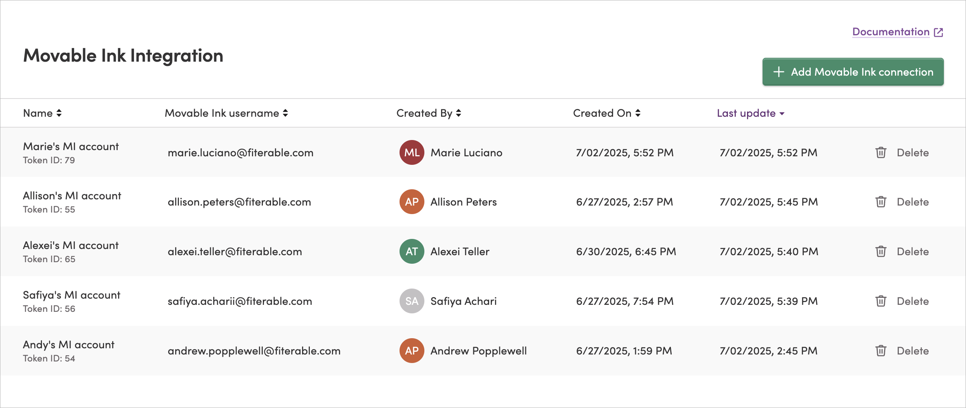Click created date 6/27/2025, 2:57 PM
The image size is (966, 408).
click(624, 202)
